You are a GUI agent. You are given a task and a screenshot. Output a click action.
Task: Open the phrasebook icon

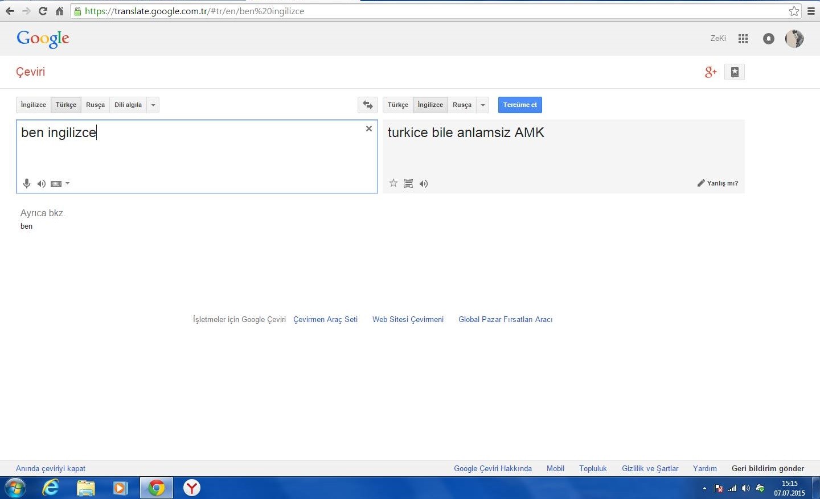pos(735,72)
